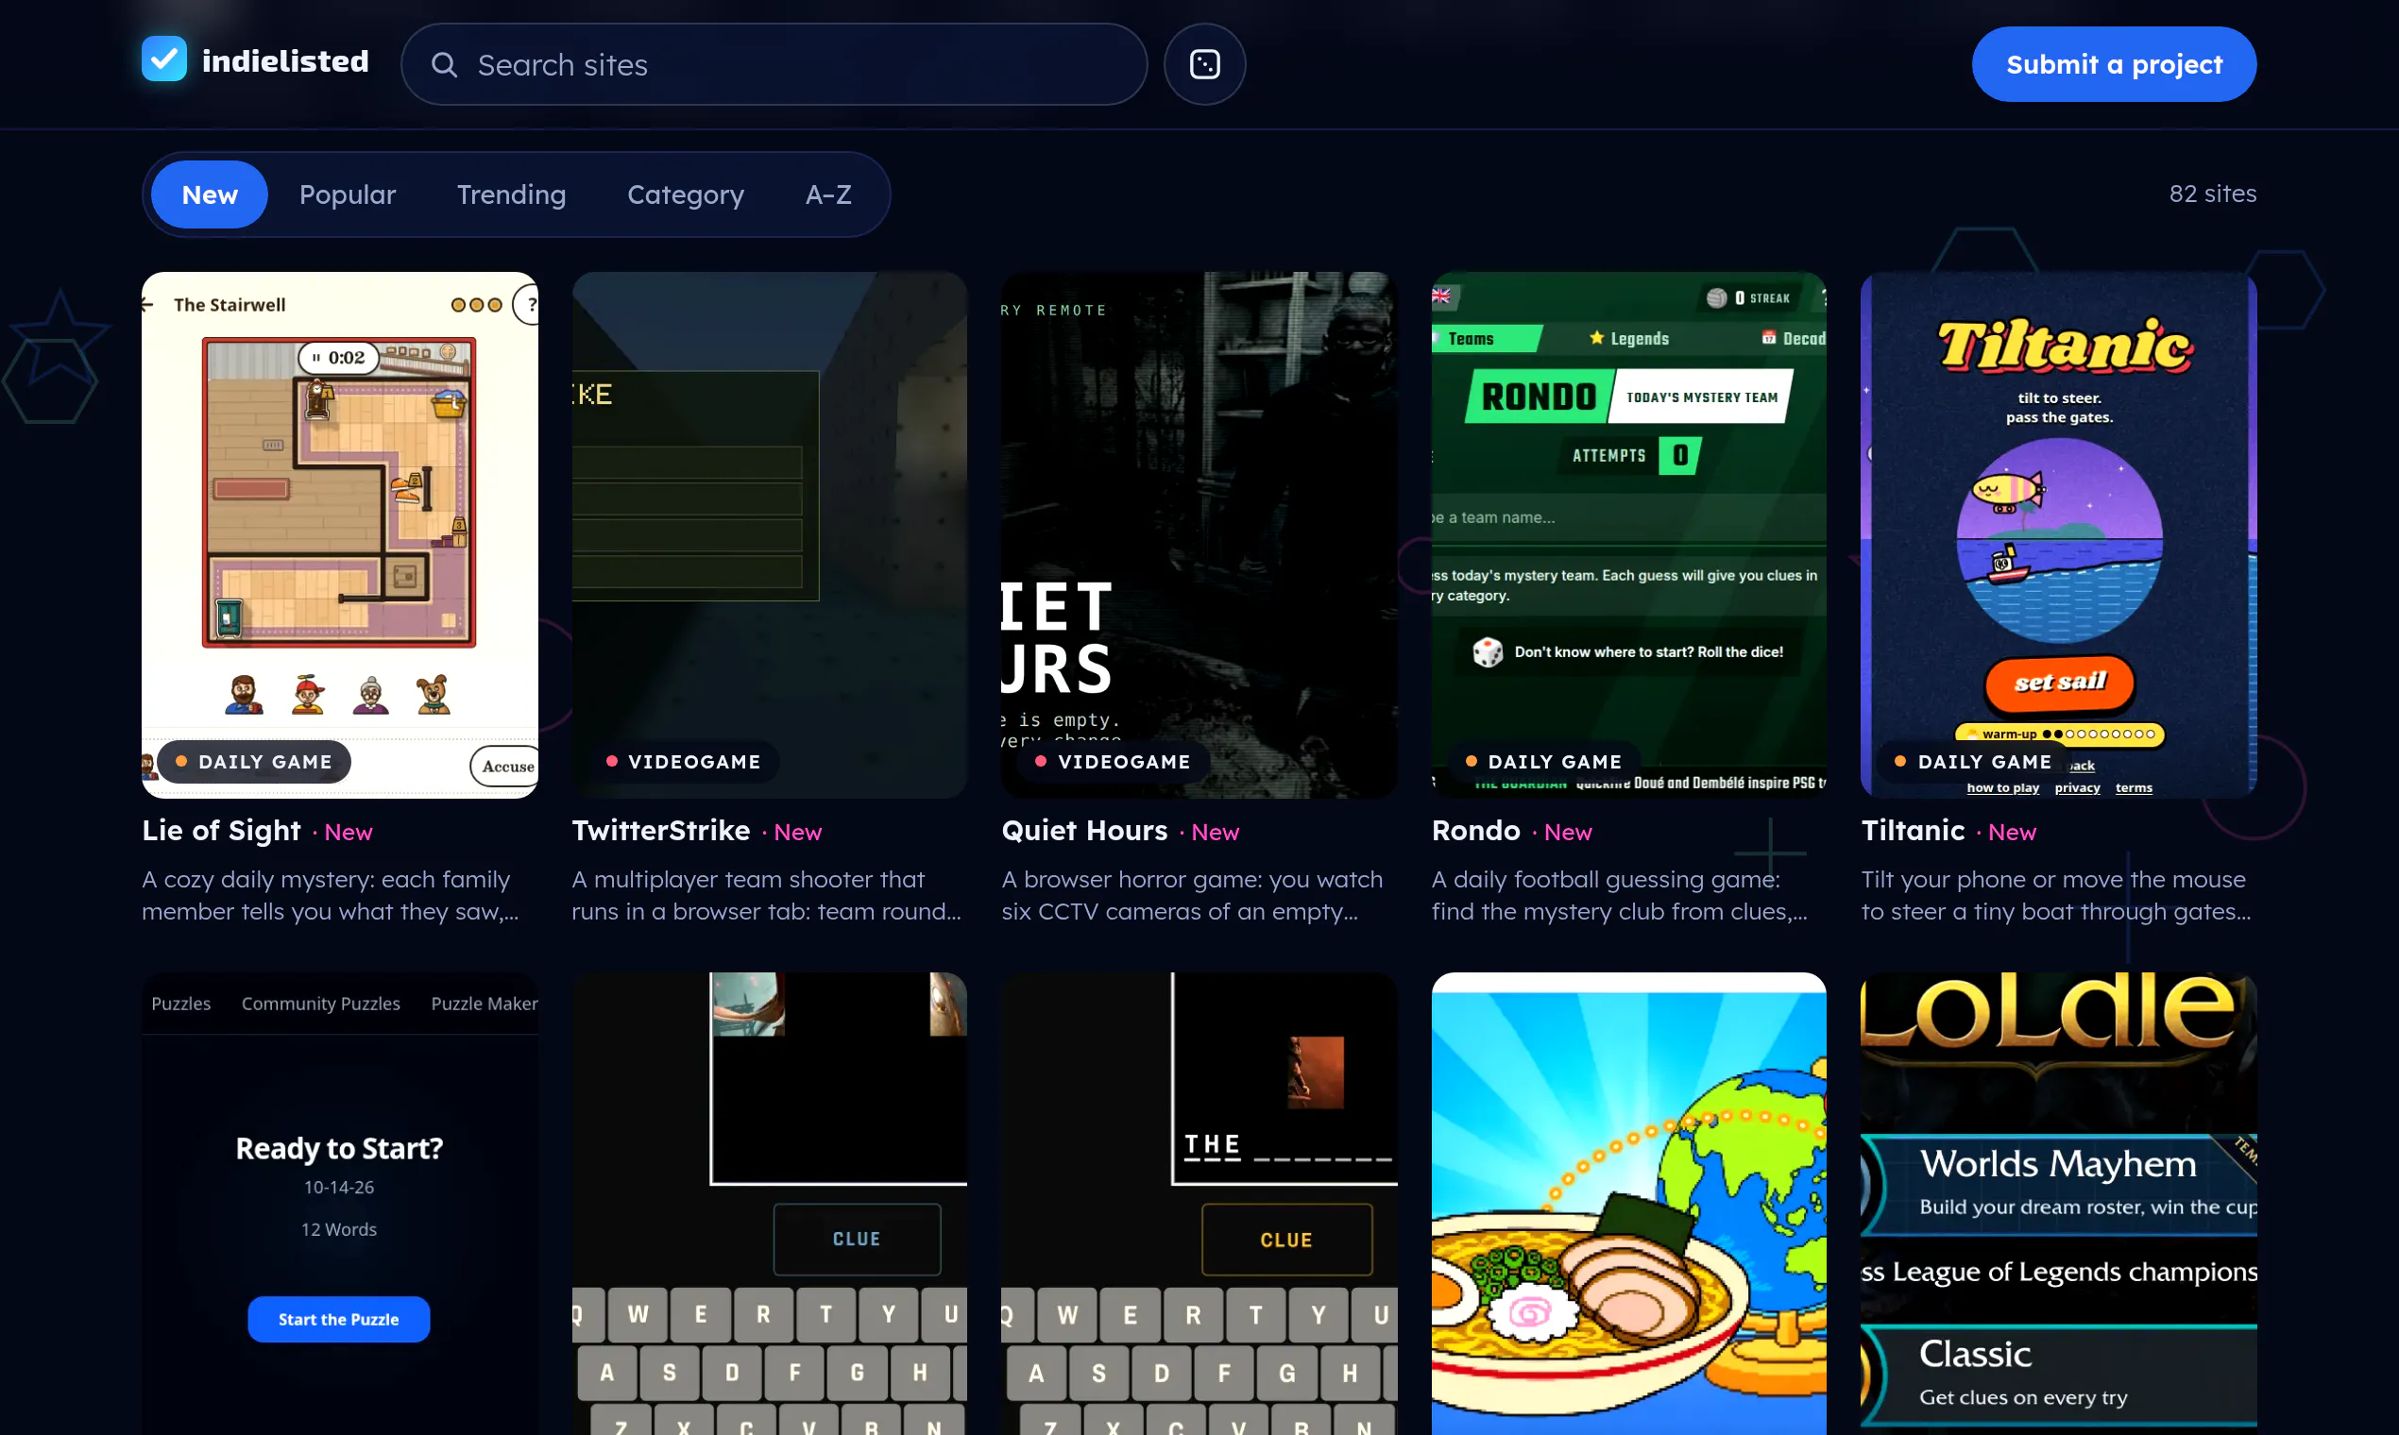
Task: Click the TwitterStrike title link
Action: coord(661,831)
